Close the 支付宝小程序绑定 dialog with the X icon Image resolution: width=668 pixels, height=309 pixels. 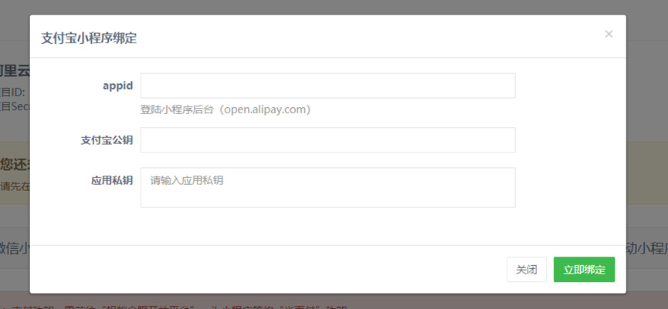[x=609, y=34]
